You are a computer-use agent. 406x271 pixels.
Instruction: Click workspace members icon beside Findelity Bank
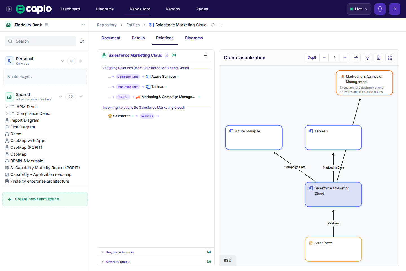point(47,25)
